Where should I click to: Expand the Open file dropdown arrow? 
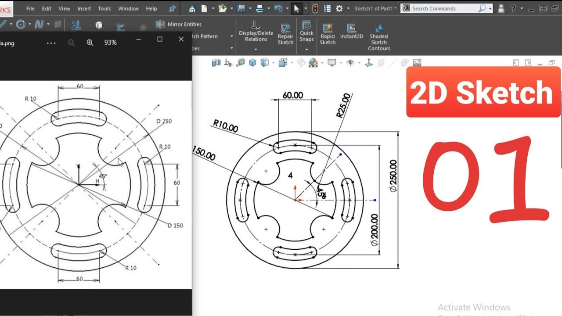click(x=231, y=8)
